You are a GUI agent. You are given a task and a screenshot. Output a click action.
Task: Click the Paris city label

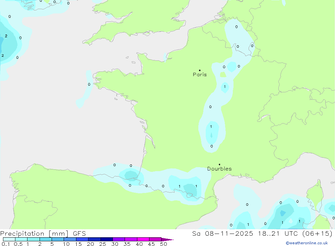click(x=200, y=75)
